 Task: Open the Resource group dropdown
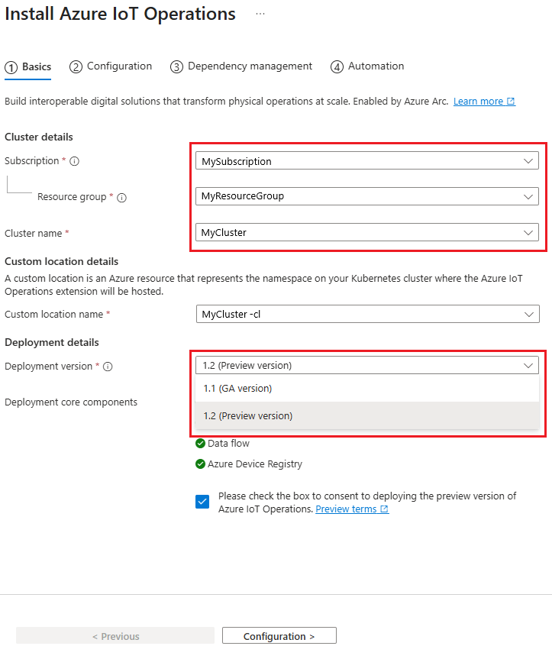(x=529, y=196)
